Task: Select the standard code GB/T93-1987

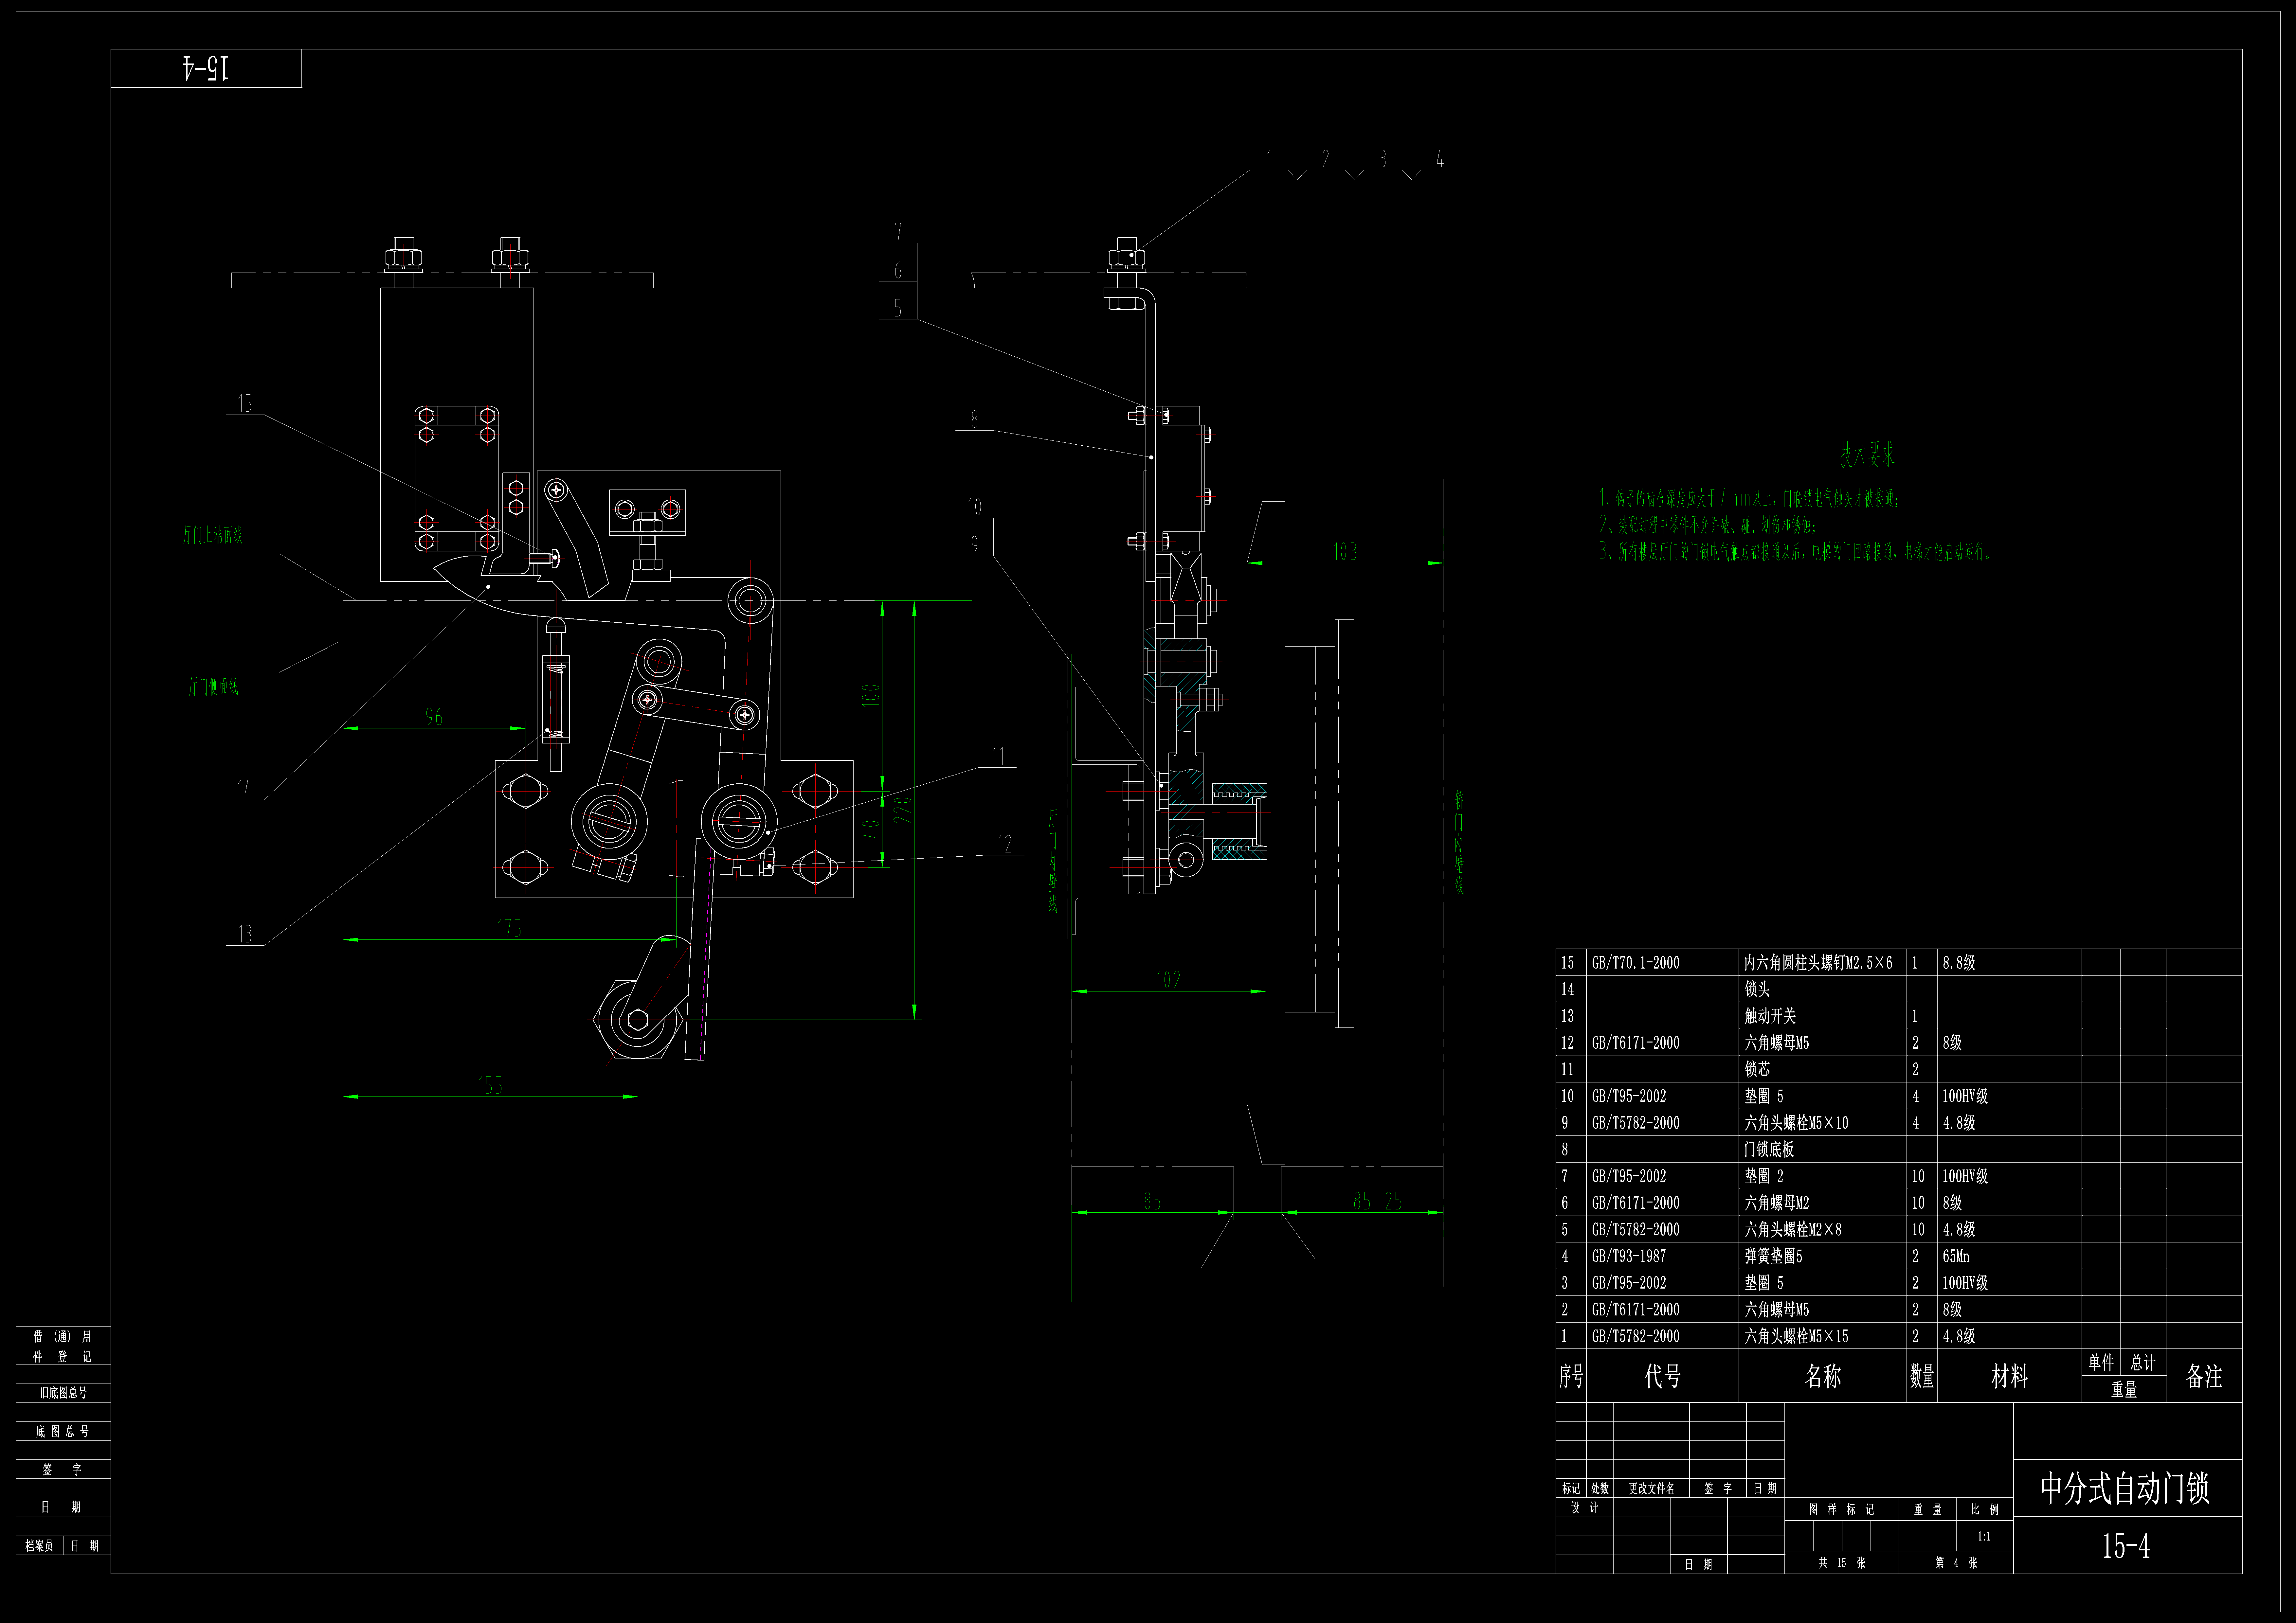Action: [x=1629, y=1256]
